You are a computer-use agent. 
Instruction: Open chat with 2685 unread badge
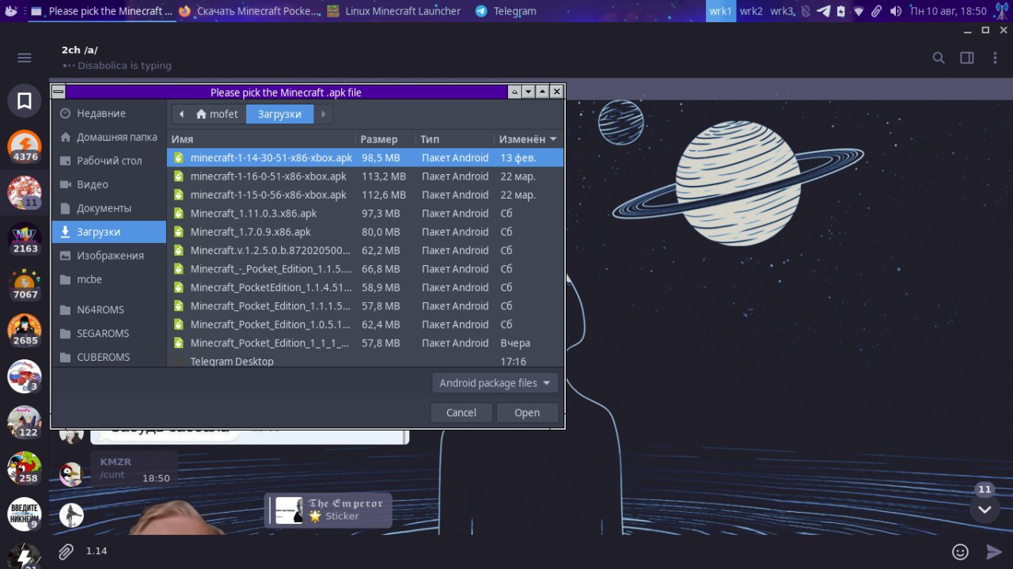coord(25,330)
